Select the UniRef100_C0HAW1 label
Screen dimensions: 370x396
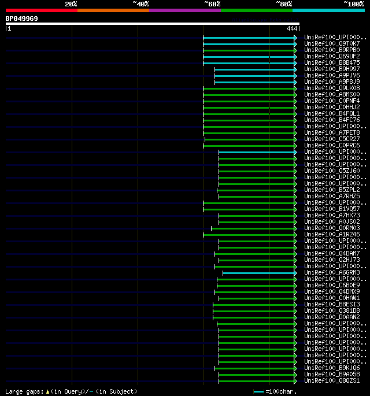point(332,298)
